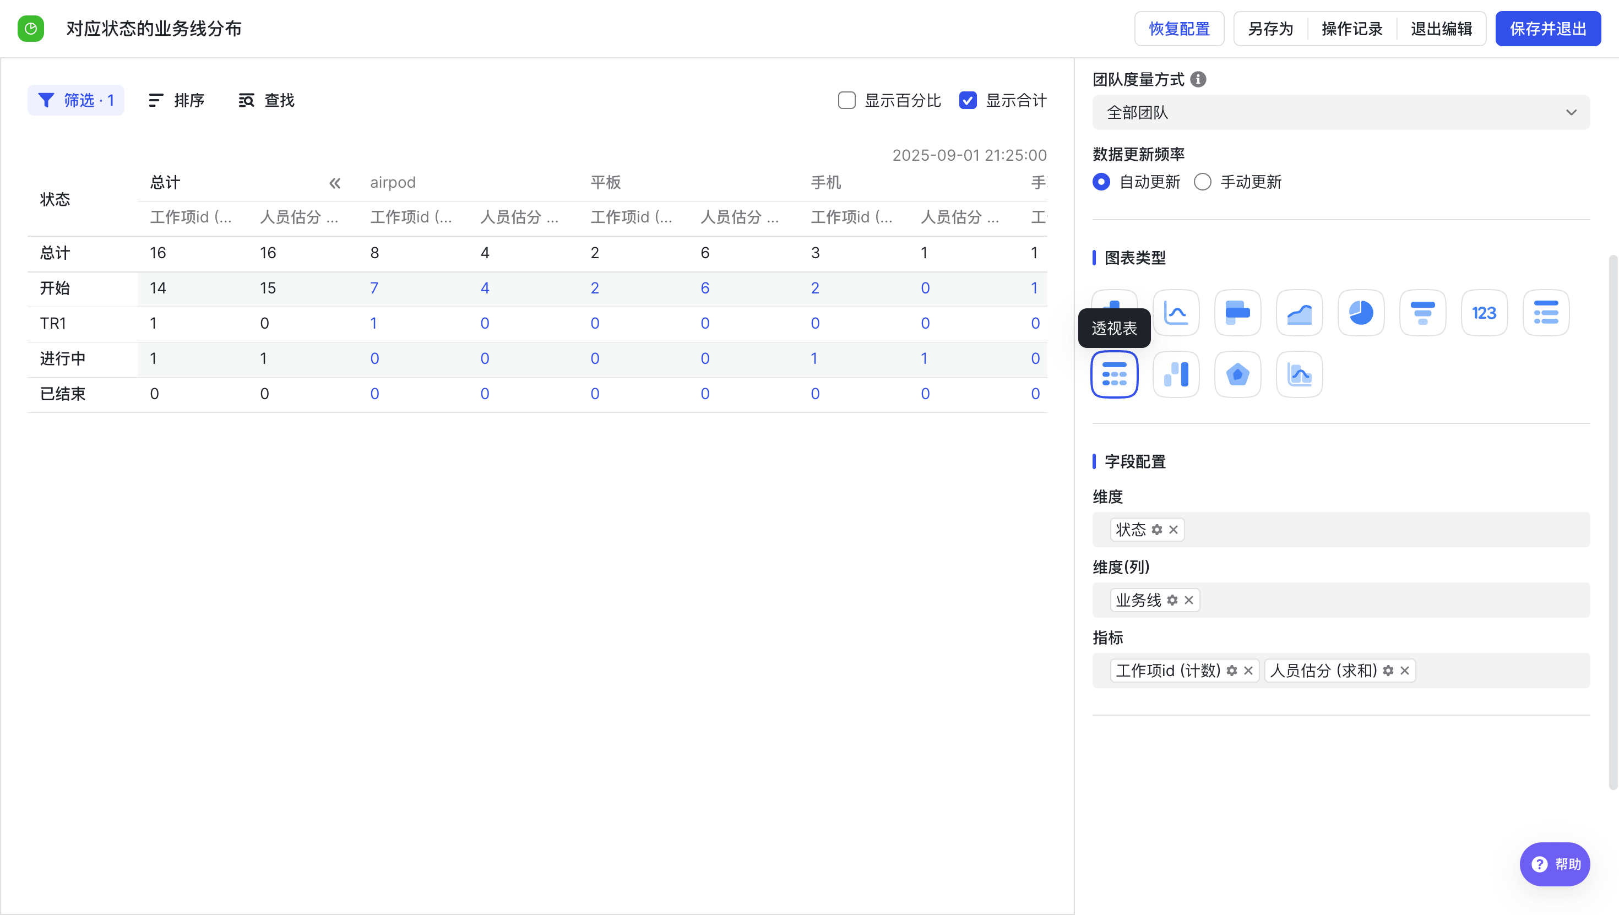
Task: Click value 1 in 进行中 手机 工作项id cell
Action: 814,358
